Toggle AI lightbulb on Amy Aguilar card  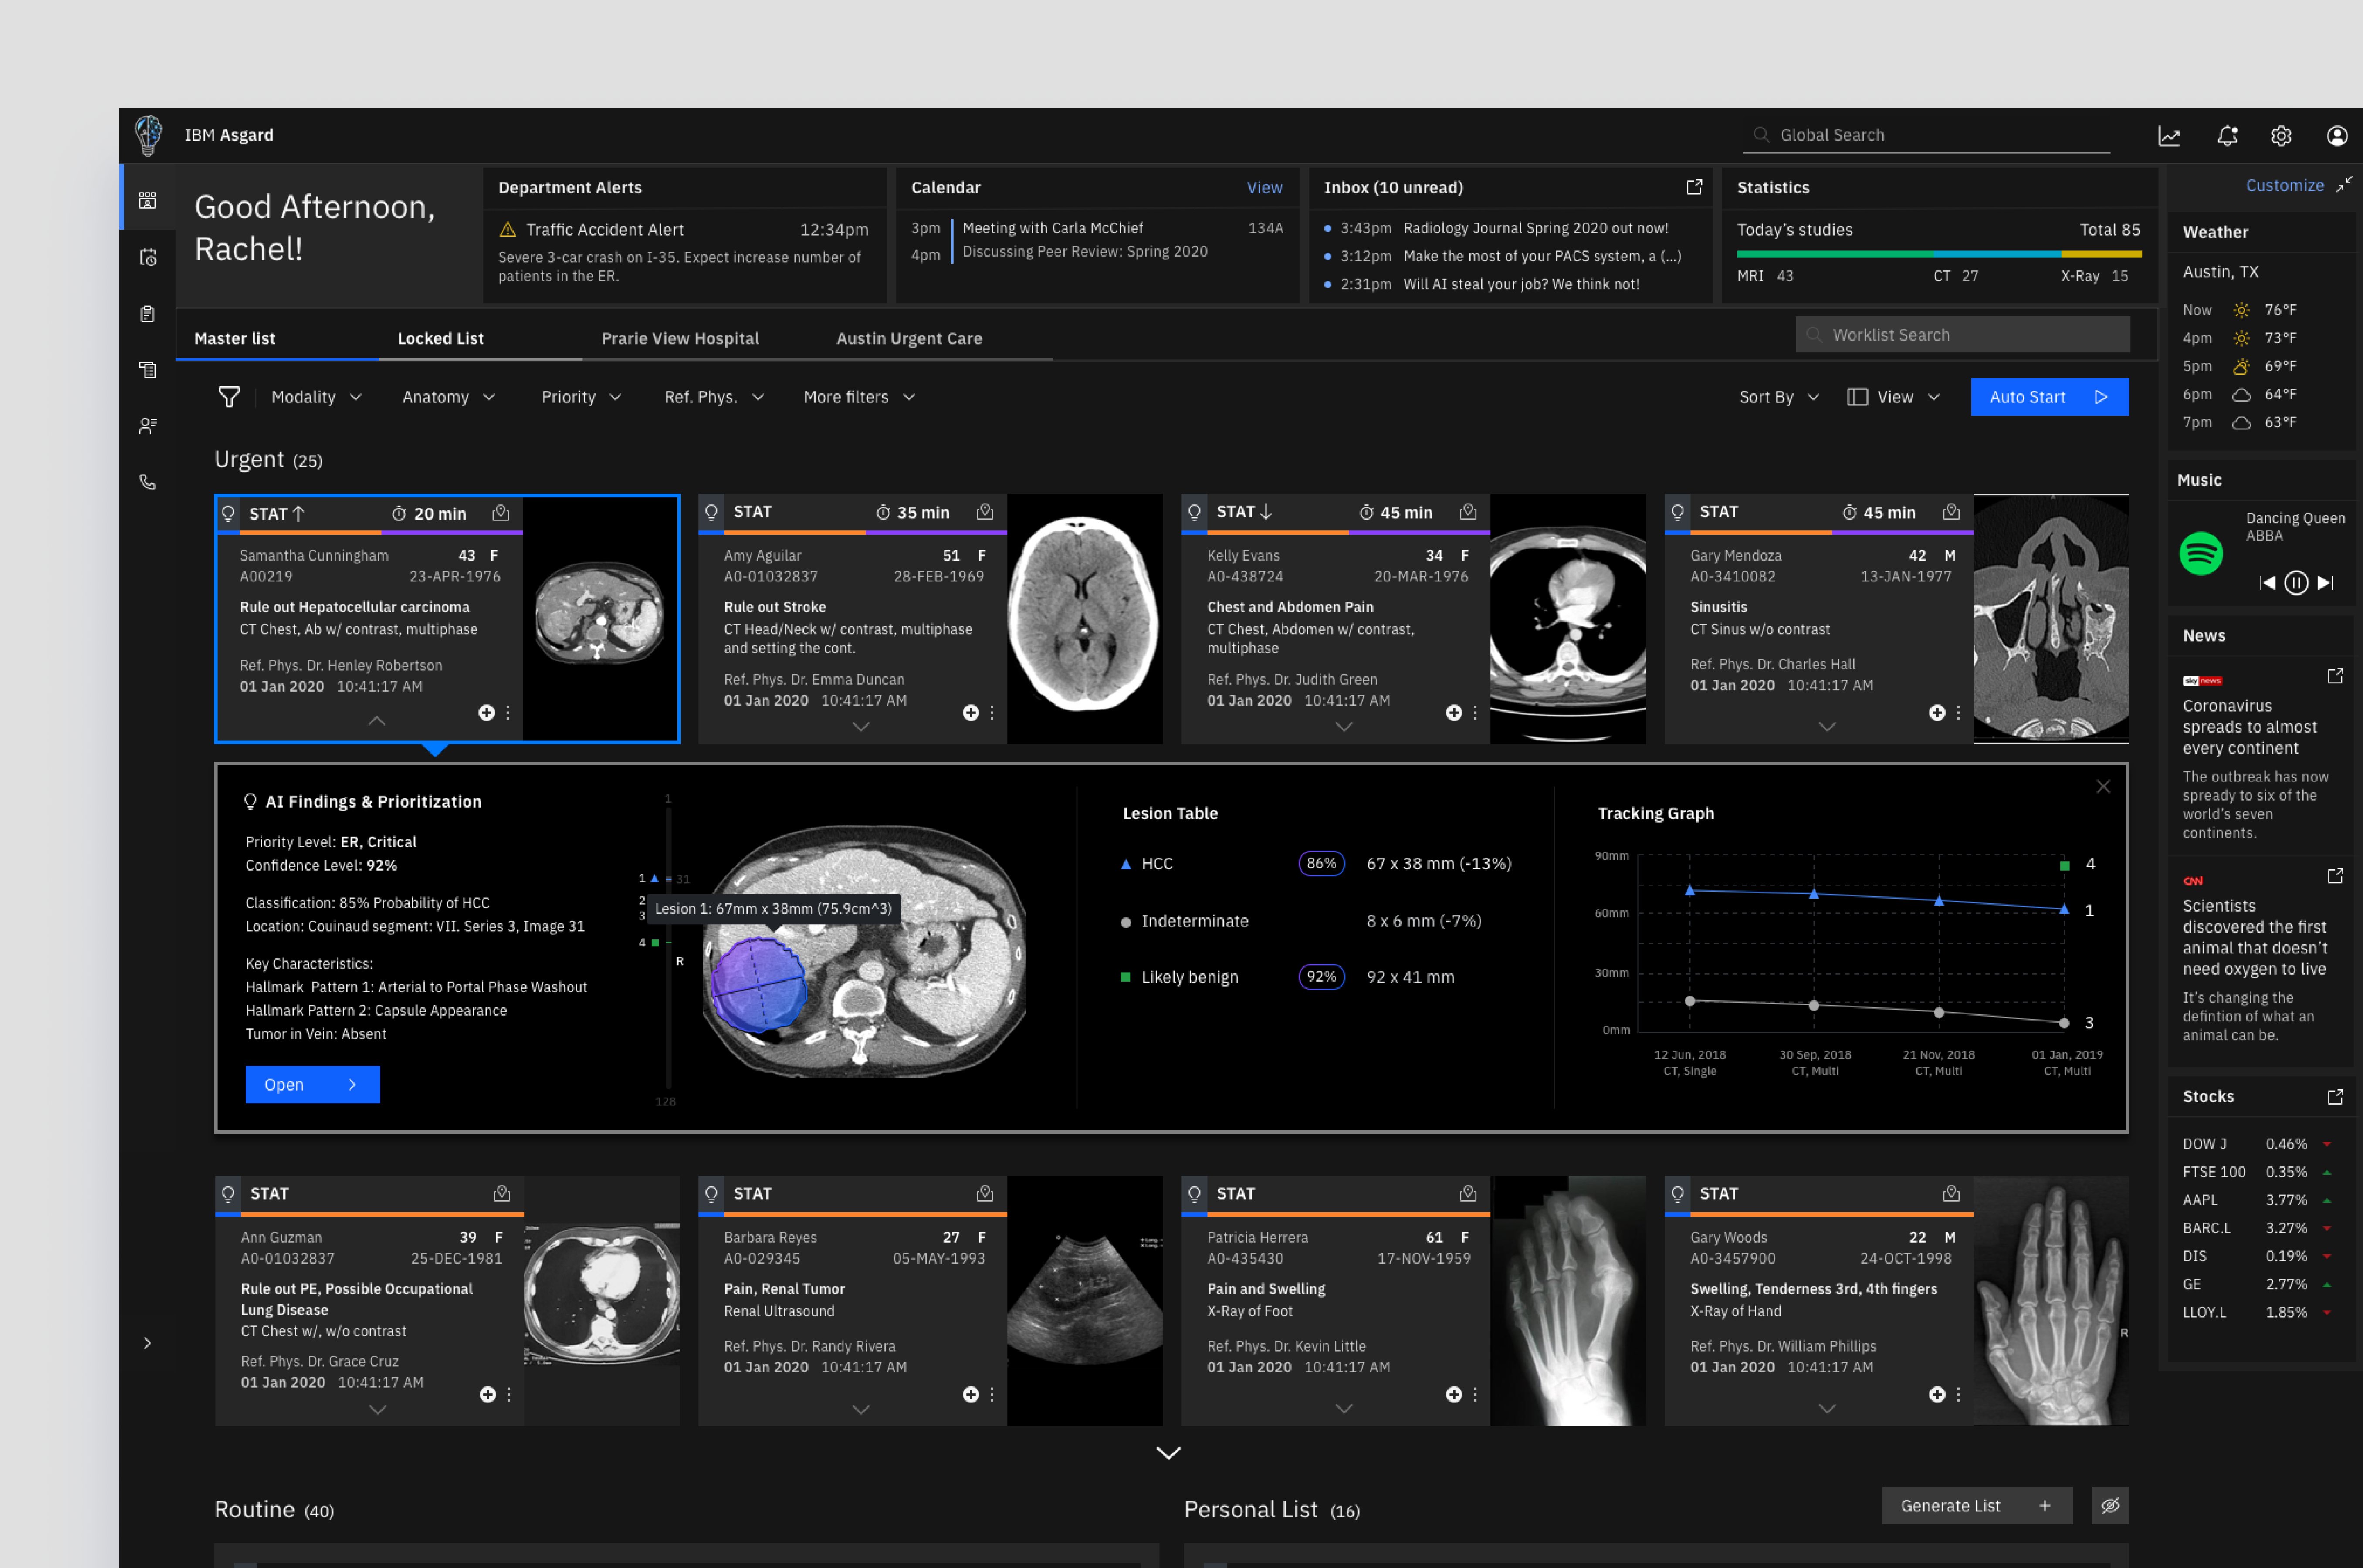tap(711, 512)
